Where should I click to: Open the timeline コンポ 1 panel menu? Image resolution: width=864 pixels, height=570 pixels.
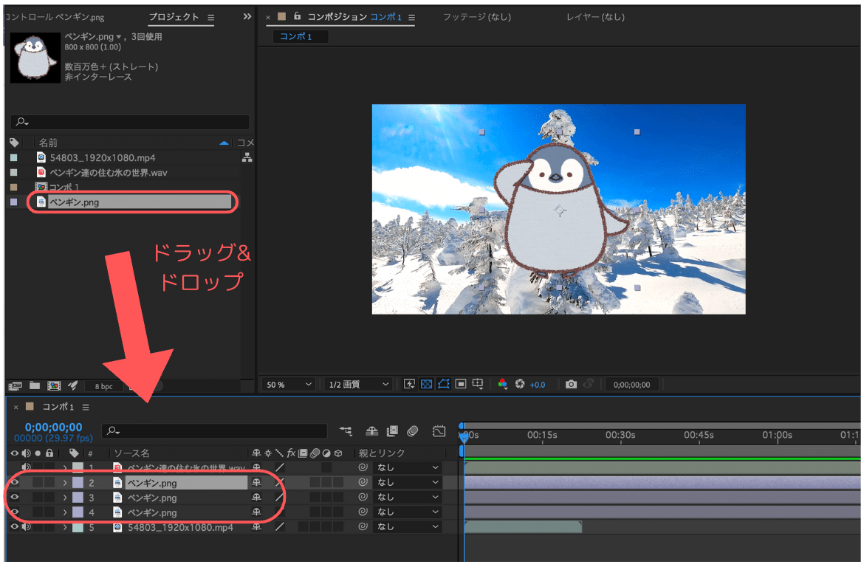click(x=86, y=408)
